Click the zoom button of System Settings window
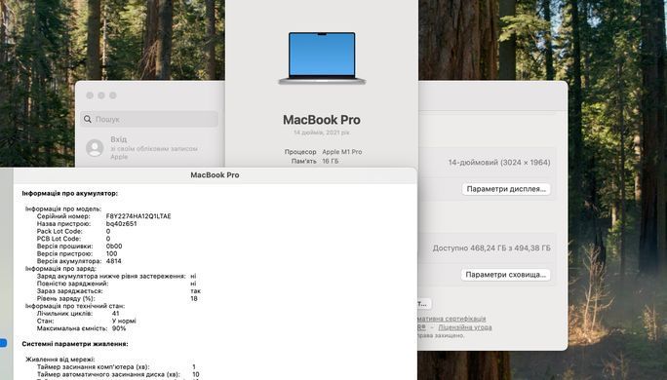This screenshot has height=380, width=667. pos(113,95)
